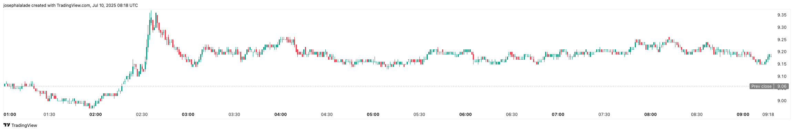Select the 9.00 price axis label
Viewport: 794px width, 131px height.
[x=779, y=101]
